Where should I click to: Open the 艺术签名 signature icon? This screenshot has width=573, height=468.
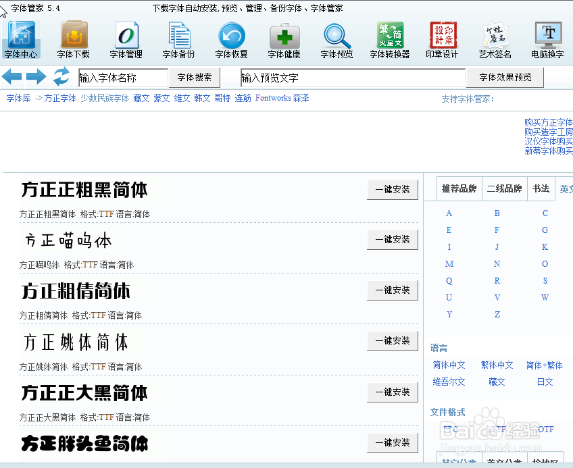(495, 39)
